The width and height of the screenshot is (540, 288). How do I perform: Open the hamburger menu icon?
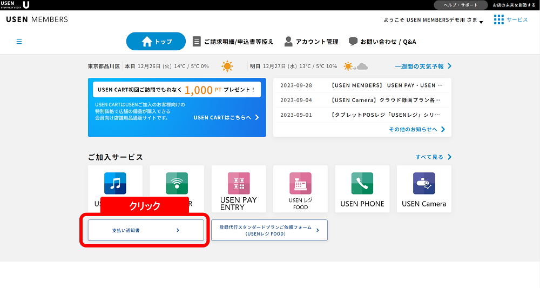tap(19, 41)
